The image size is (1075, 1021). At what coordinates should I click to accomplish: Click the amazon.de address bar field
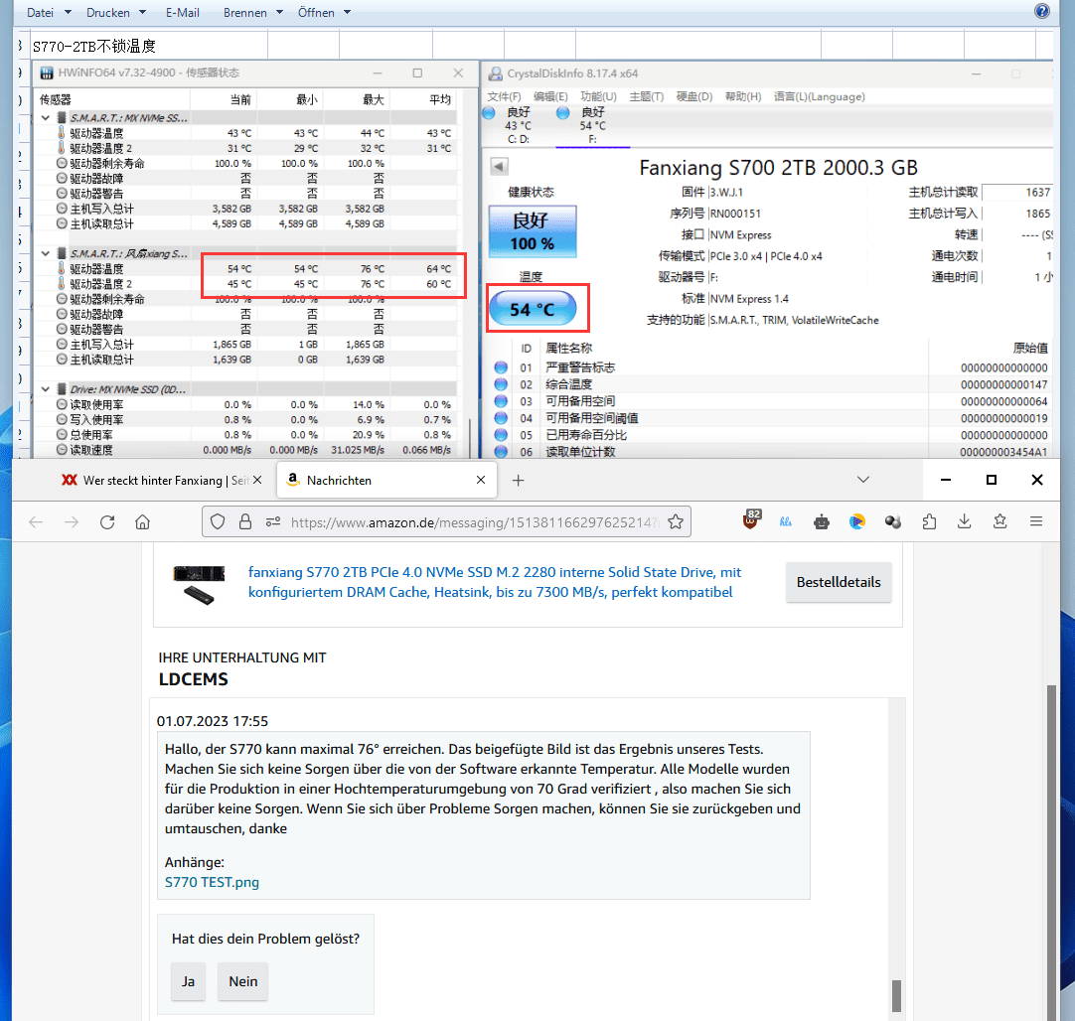tap(473, 522)
